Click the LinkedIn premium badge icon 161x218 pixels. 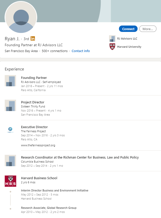(33, 39)
